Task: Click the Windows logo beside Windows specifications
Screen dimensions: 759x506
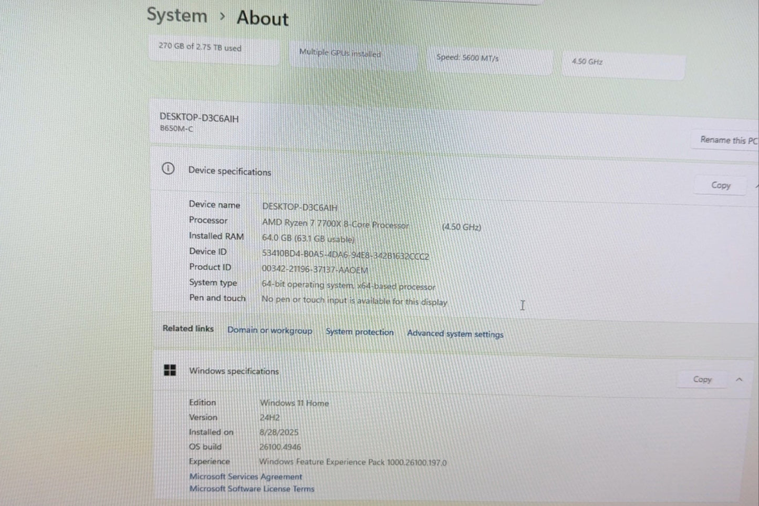Action: point(170,370)
